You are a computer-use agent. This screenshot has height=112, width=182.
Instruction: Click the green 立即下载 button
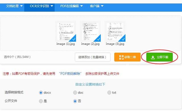point(160,57)
